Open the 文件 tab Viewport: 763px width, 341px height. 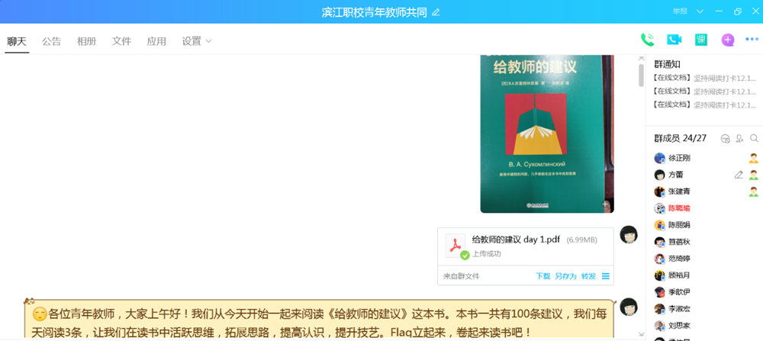click(x=121, y=41)
